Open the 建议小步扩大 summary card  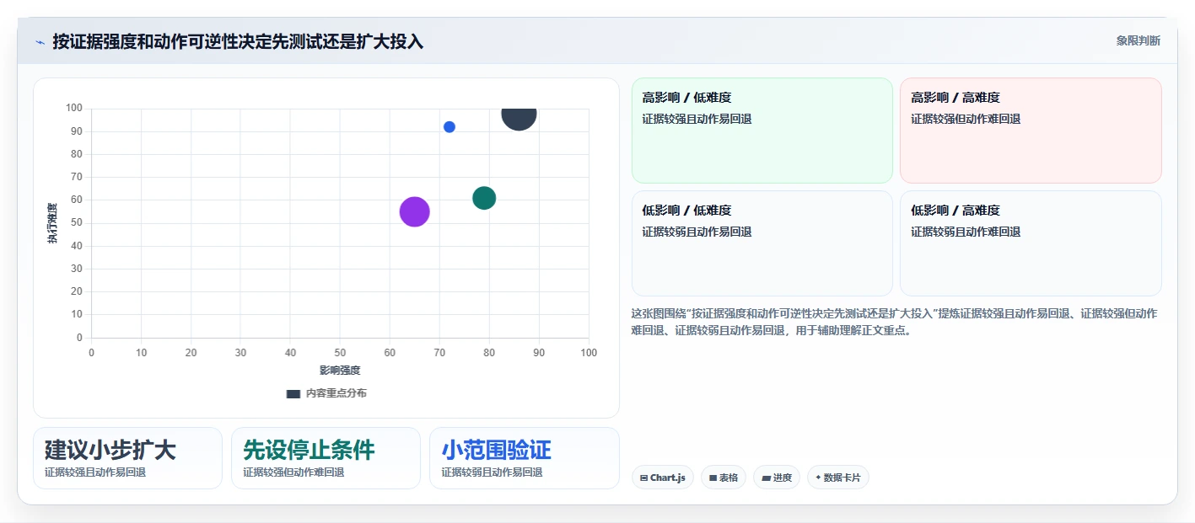[127, 458]
